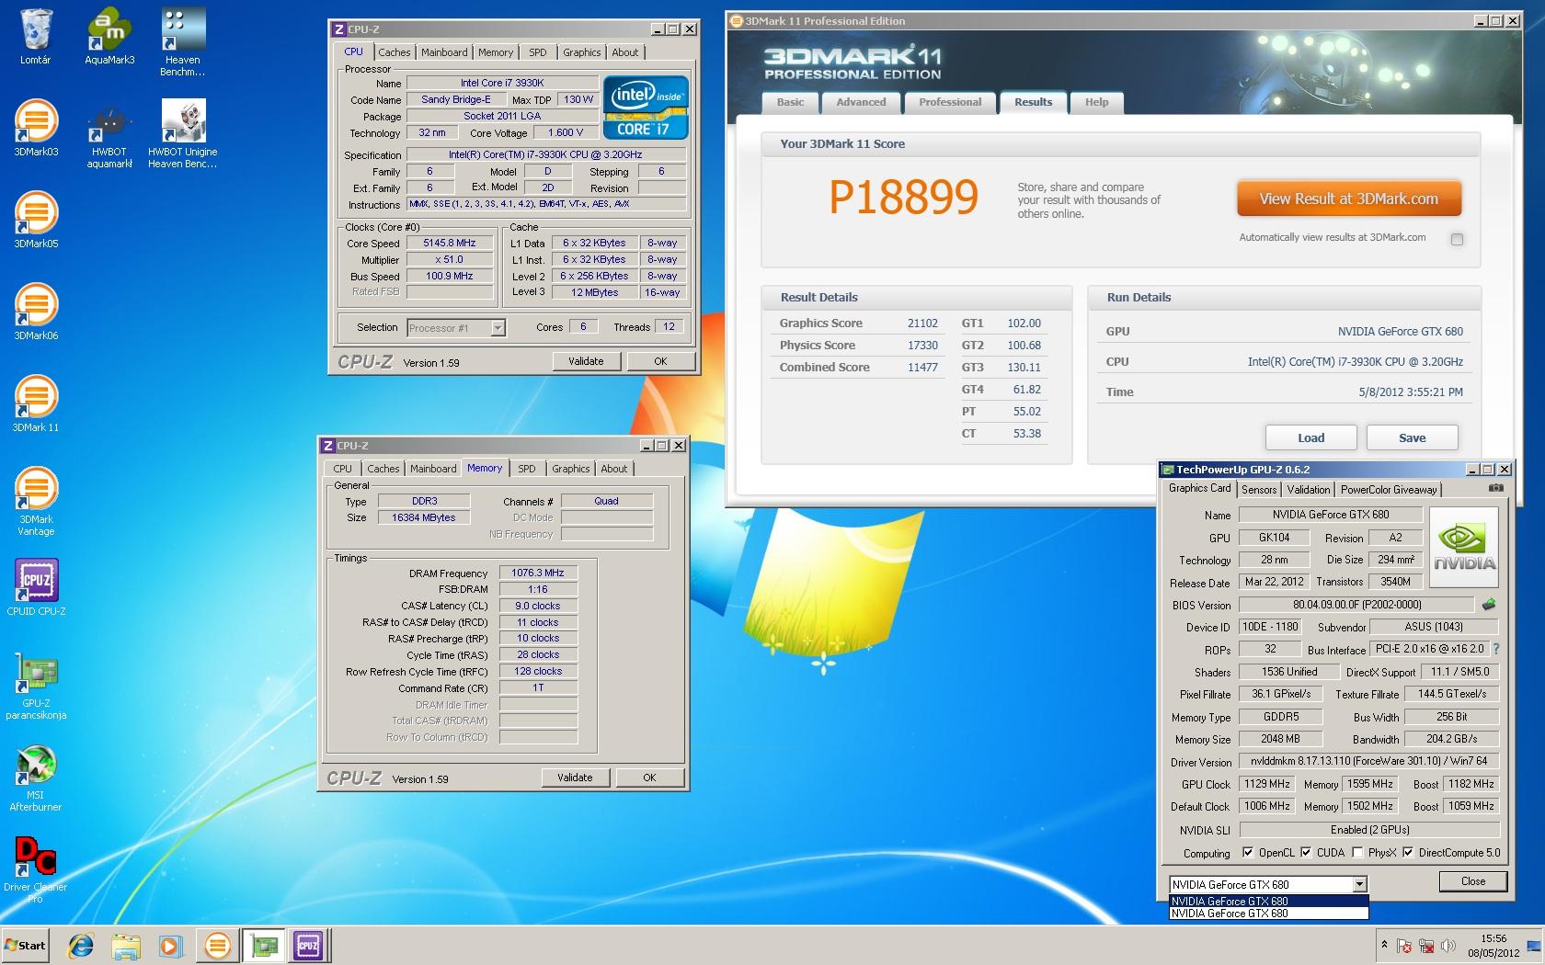Screen dimensions: 1545x965
Task: Open the AquaMark3 desktop shortcut
Action: (x=109, y=37)
